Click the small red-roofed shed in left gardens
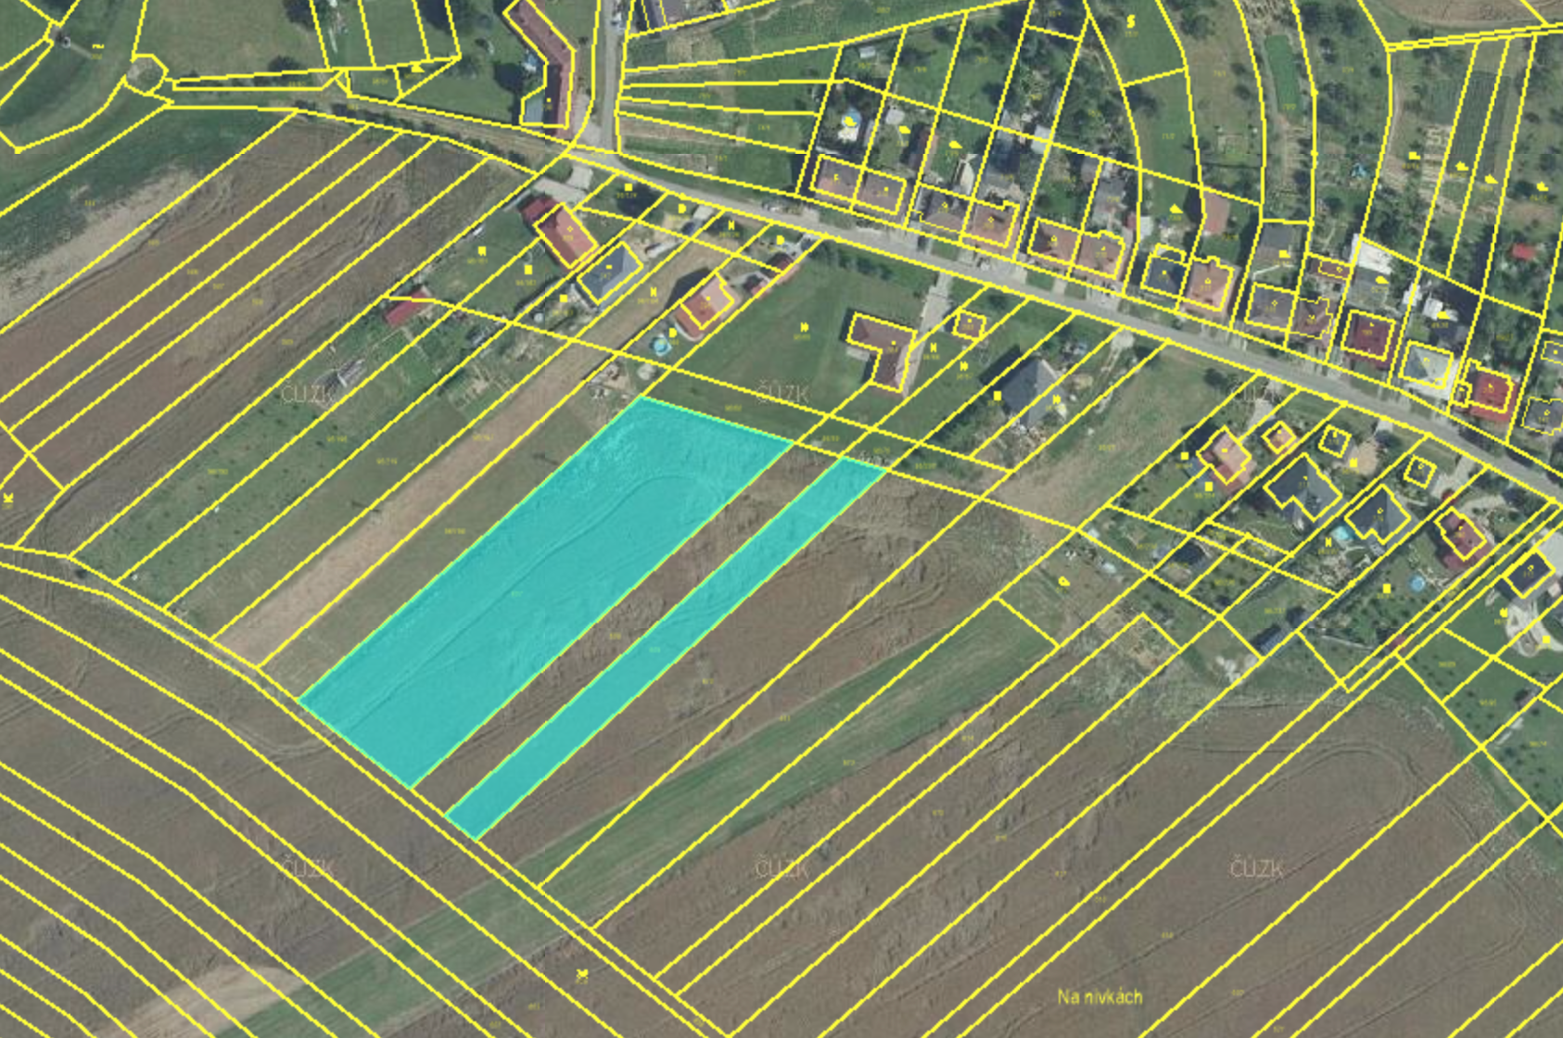The width and height of the screenshot is (1563, 1038). click(406, 309)
